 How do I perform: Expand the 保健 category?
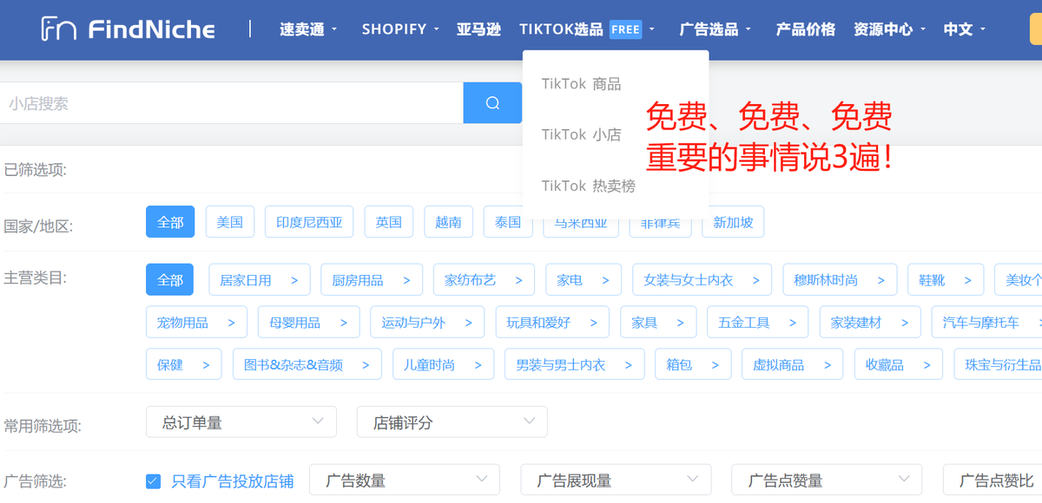183,365
